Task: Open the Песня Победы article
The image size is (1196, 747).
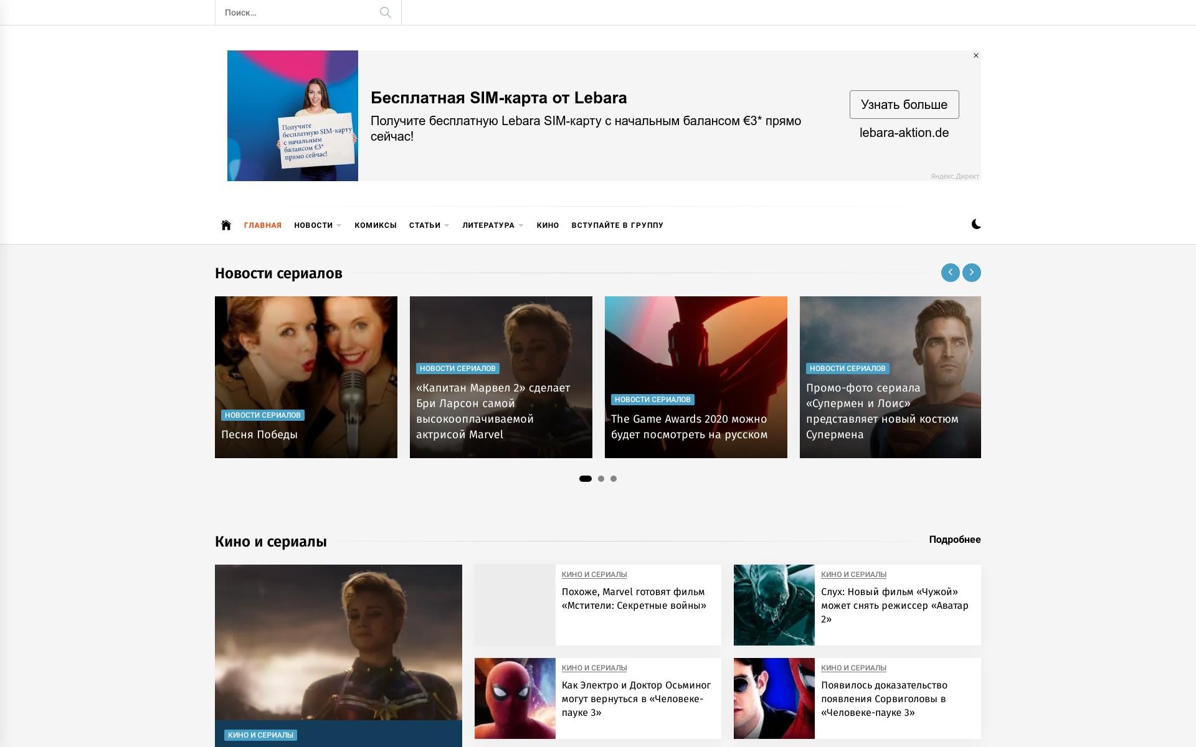Action: (259, 435)
